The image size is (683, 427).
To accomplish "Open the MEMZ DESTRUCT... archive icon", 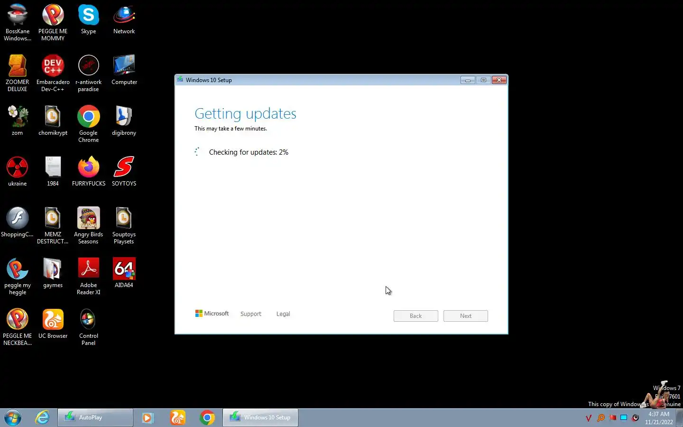I will click(53, 225).
